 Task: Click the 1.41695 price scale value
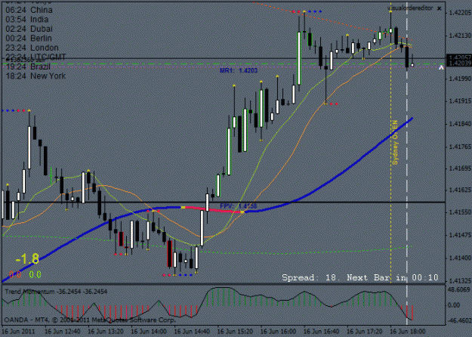(459, 168)
